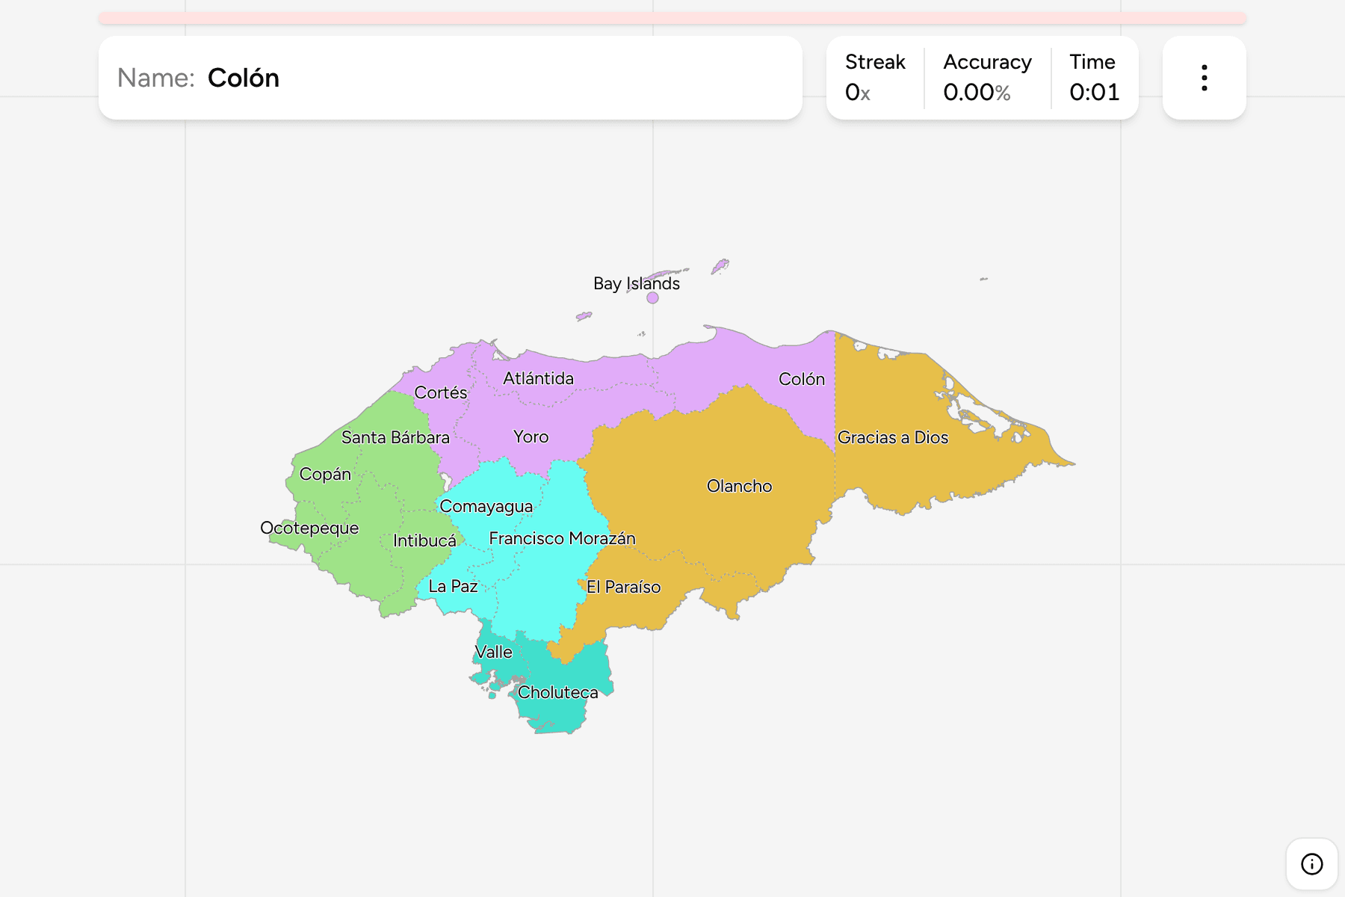1345x897 pixels.
Task: Click the Bay Islands label
Action: [x=637, y=283]
